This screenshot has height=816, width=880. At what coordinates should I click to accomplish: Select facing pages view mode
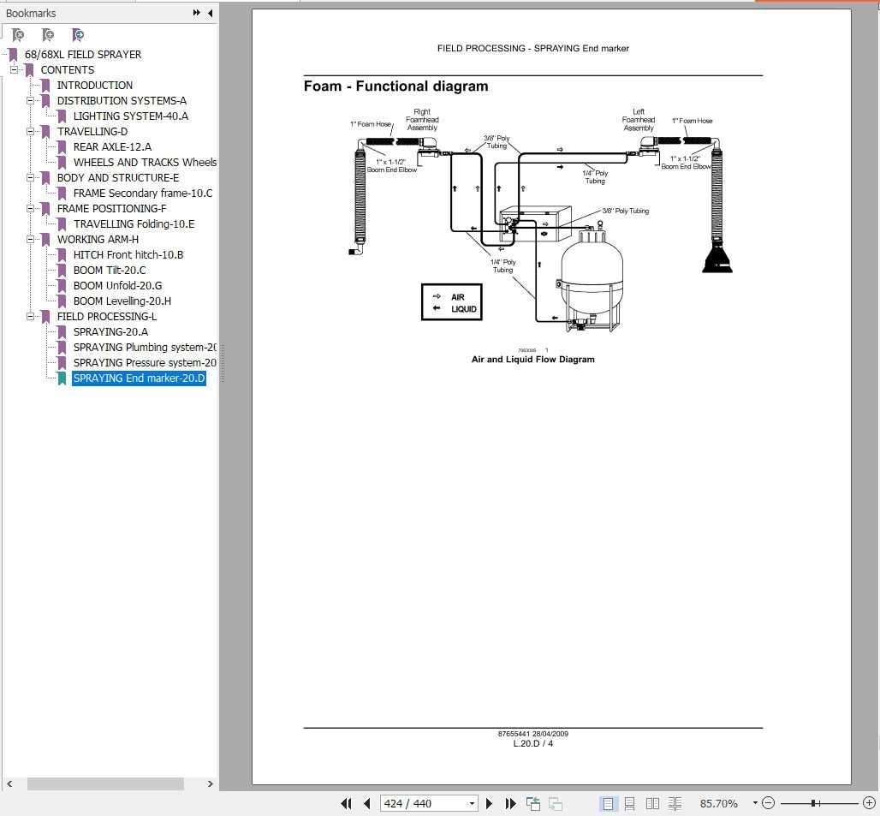point(652,804)
